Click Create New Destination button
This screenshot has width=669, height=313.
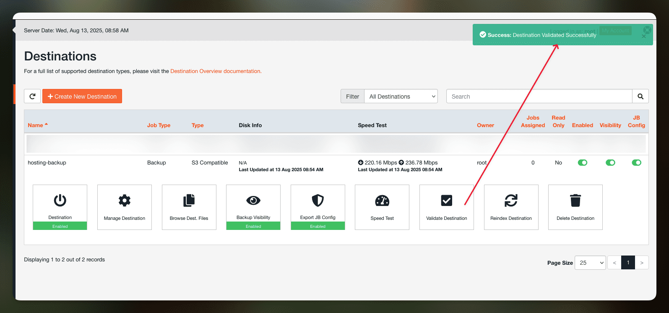tap(82, 96)
